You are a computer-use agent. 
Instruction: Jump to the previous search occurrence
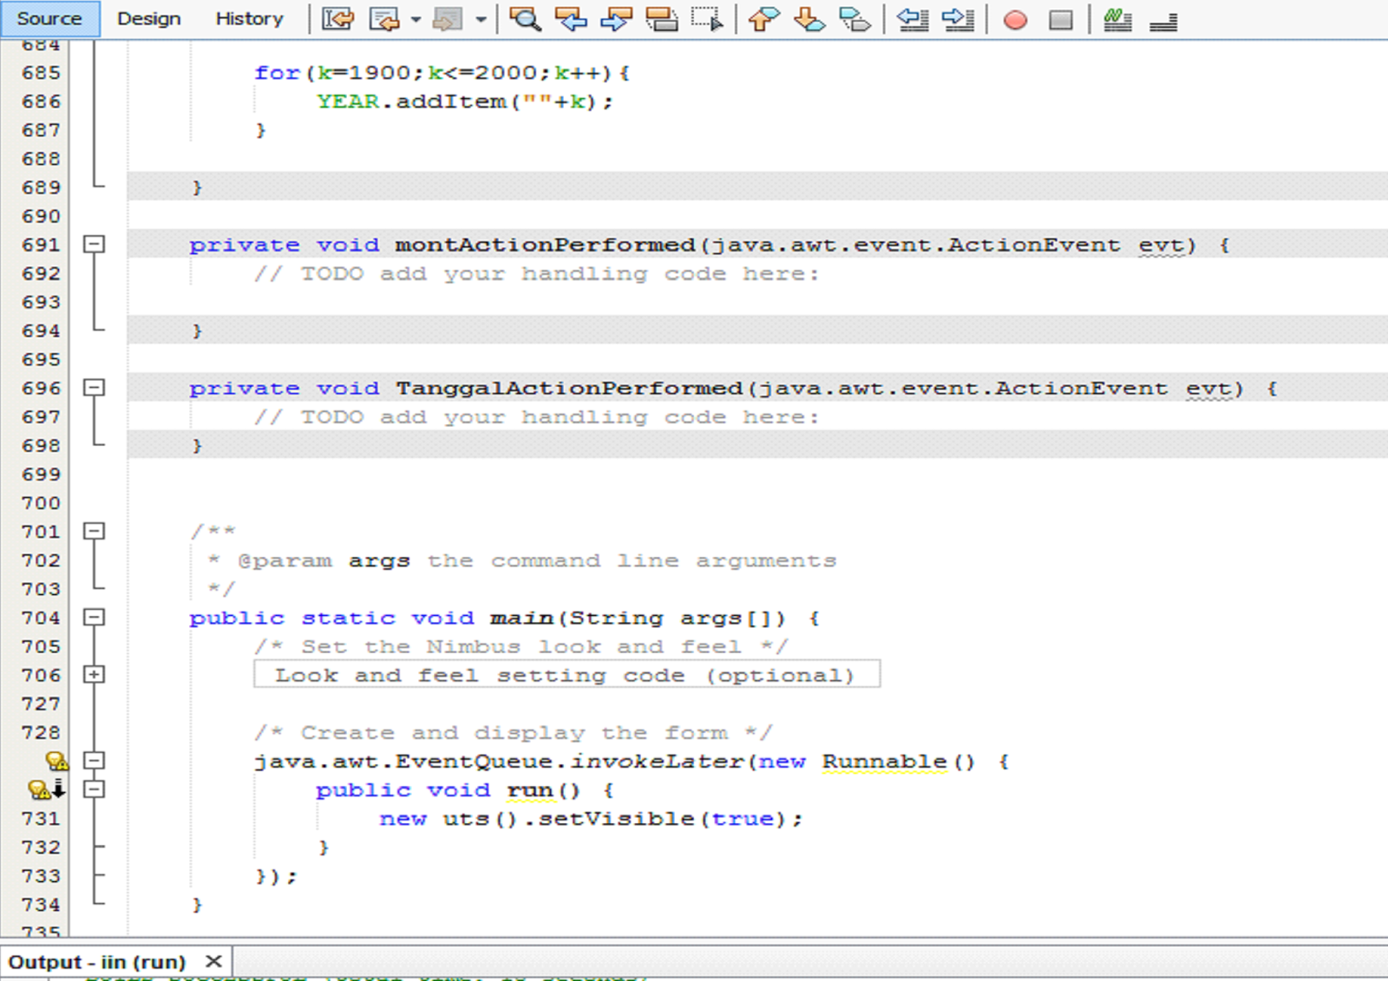click(570, 18)
